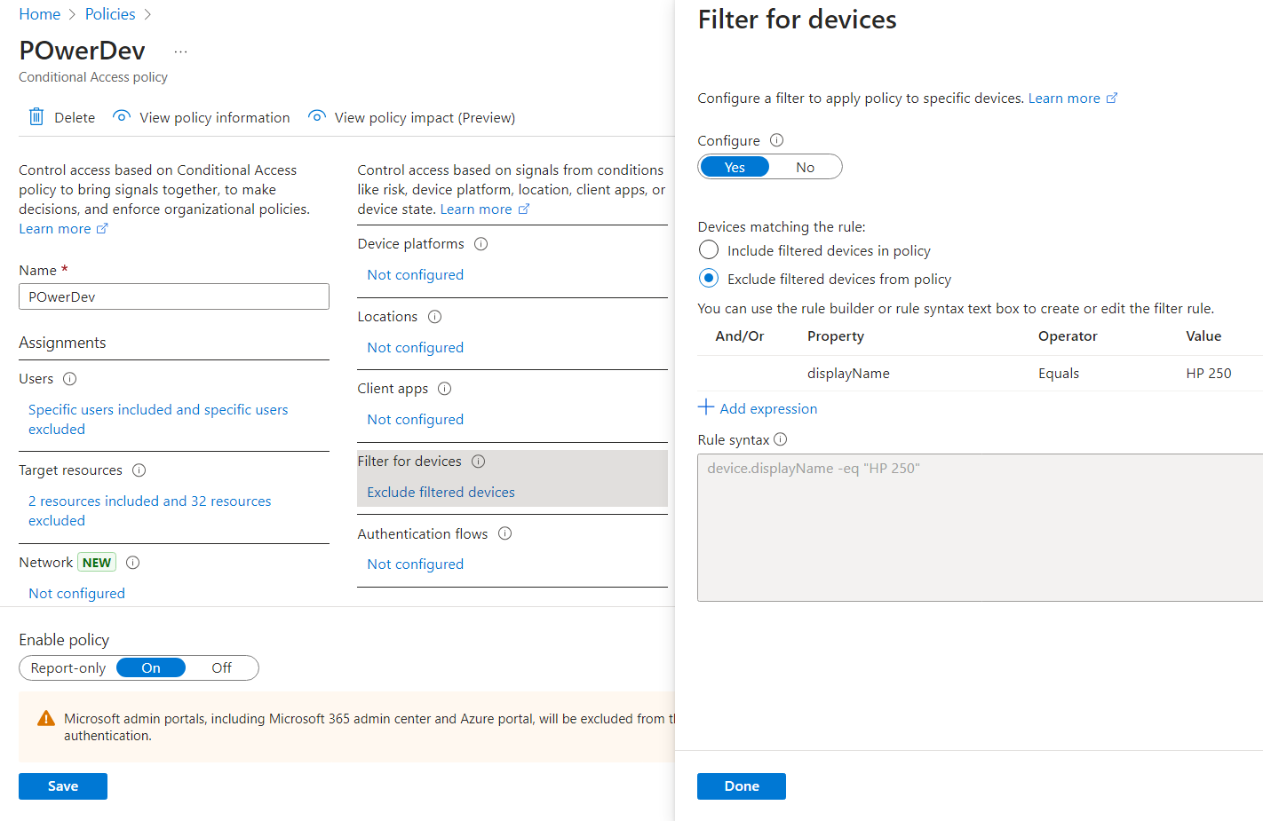Click the Delete trash icon
Image resolution: width=1263 pixels, height=821 pixels.
click(36, 117)
